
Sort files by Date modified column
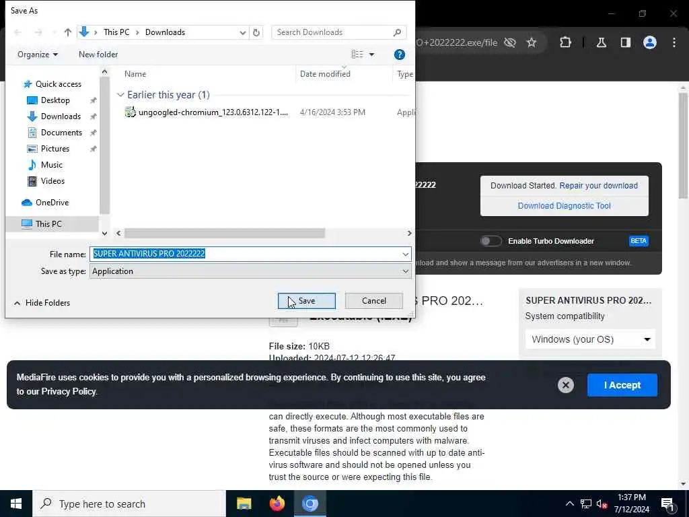(325, 74)
